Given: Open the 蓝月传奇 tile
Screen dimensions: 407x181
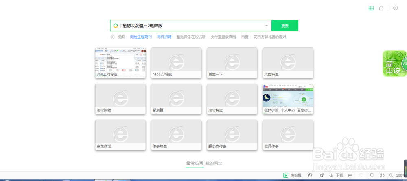Looking at the screenshot, I should click(288, 135).
